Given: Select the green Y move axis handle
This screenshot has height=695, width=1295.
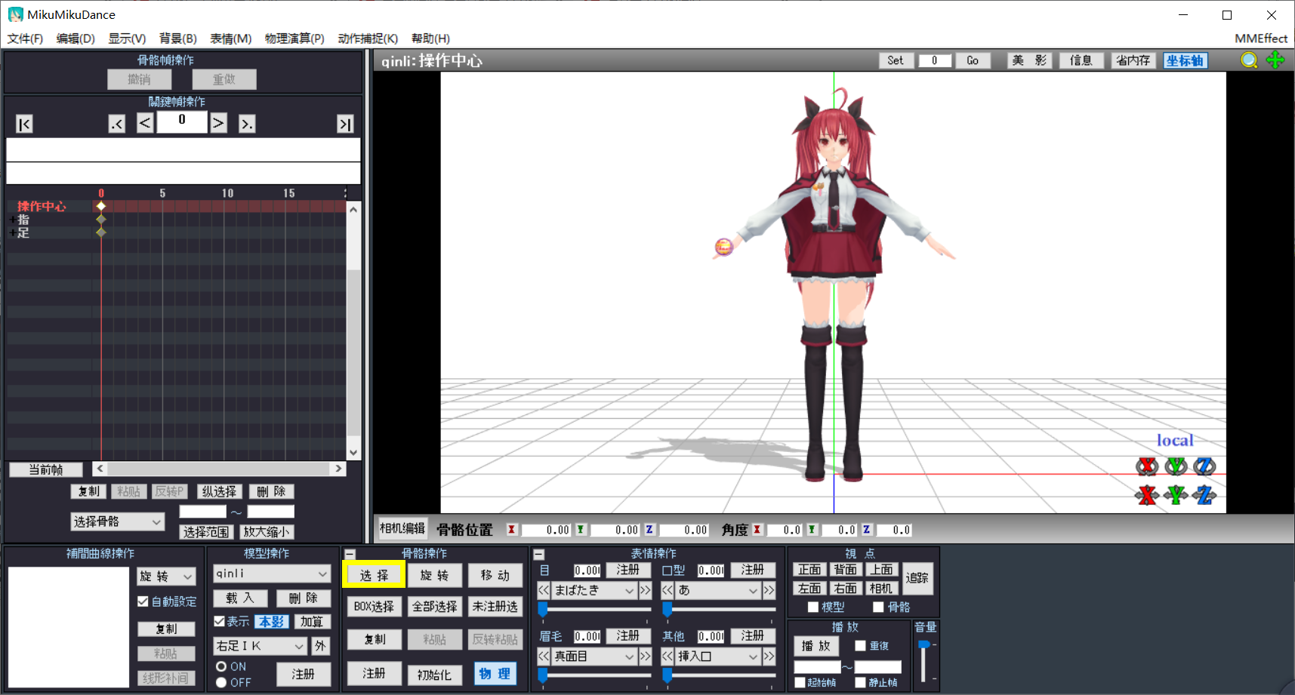Looking at the screenshot, I should click(x=1176, y=495).
